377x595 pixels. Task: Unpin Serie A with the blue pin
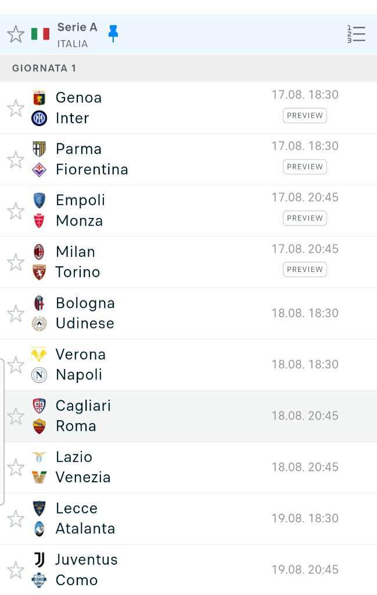coord(113,33)
